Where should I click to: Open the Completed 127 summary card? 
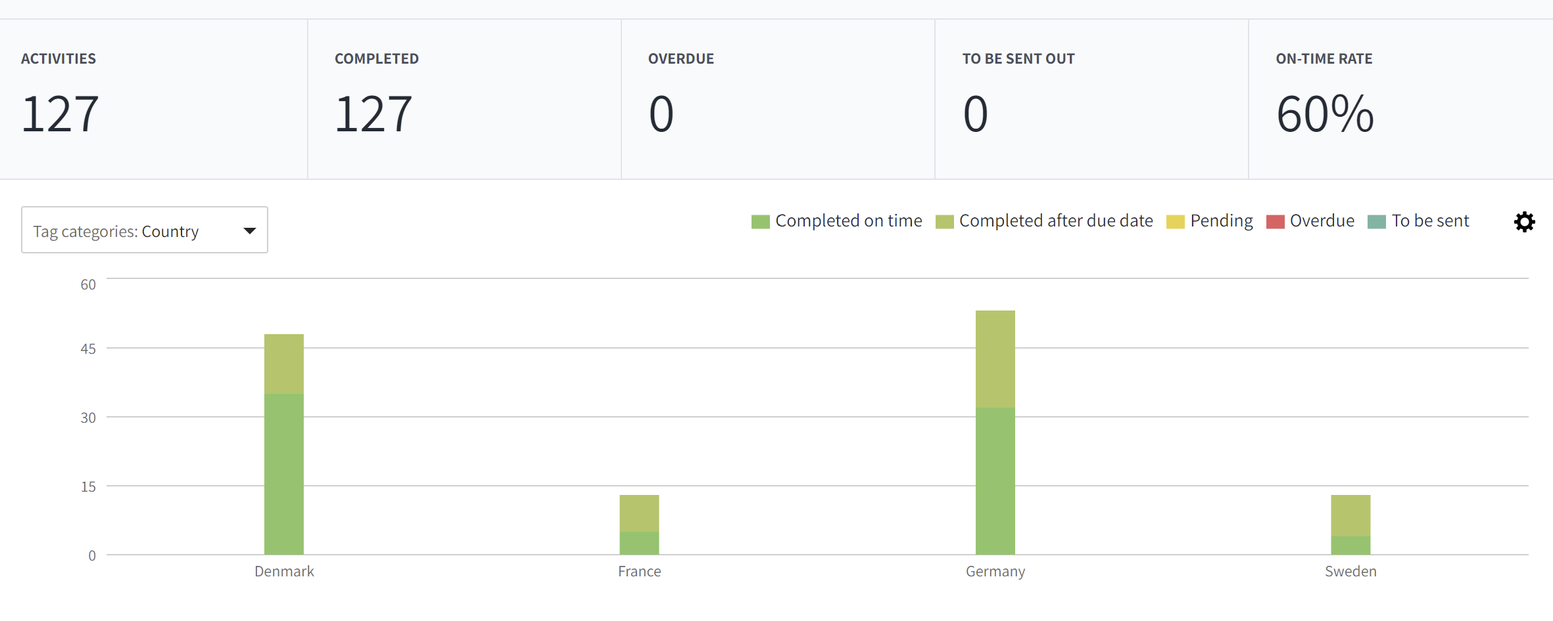(x=464, y=99)
